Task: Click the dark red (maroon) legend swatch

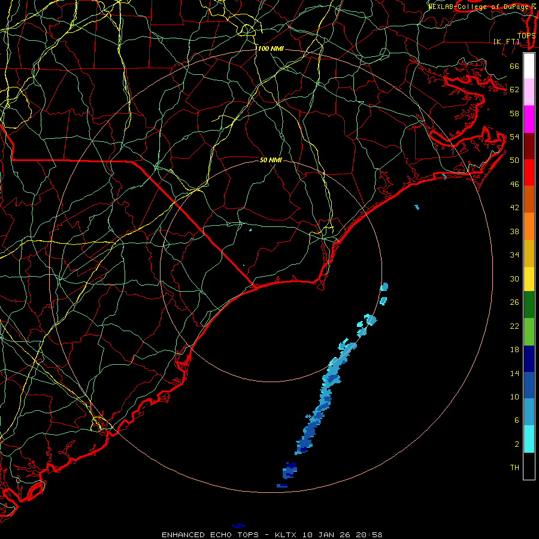Action: coord(529,146)
